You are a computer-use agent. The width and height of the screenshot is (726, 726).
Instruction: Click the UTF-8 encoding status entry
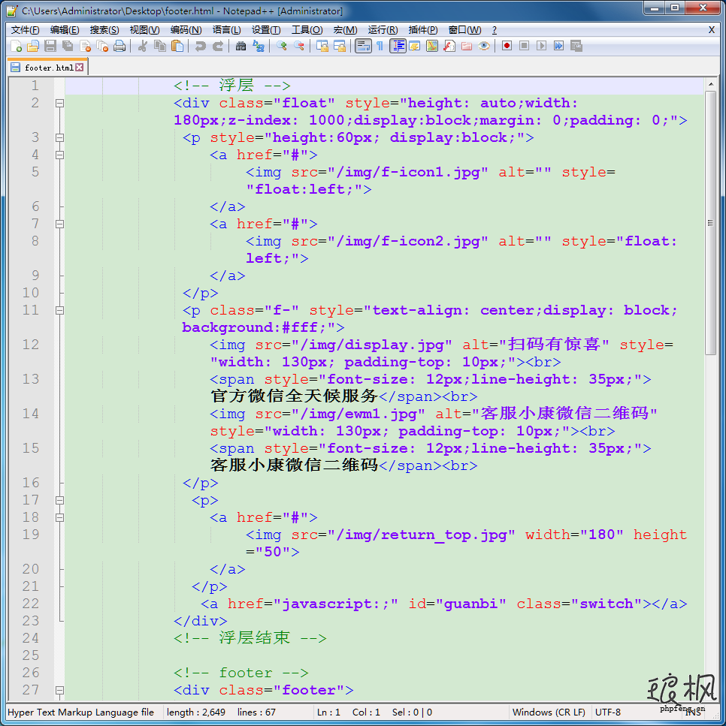pos(608,712)
